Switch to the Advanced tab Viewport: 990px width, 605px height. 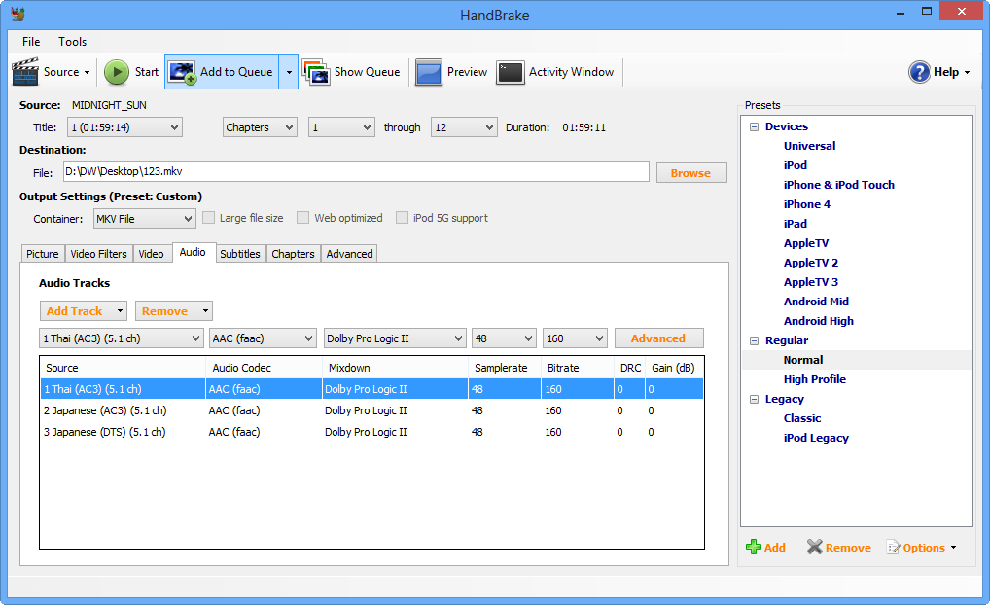point(349,254)
